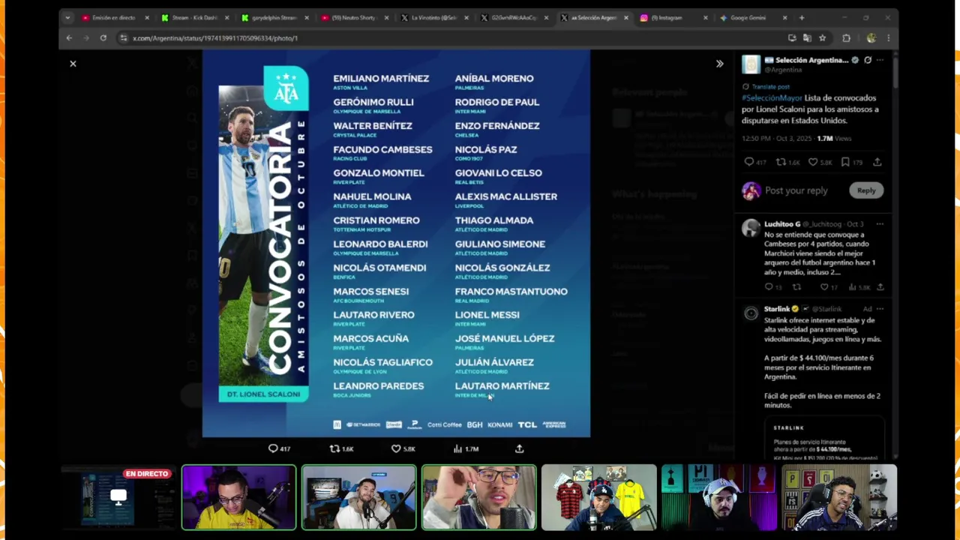Repost Luchitoo G's reply

(796, 287)
